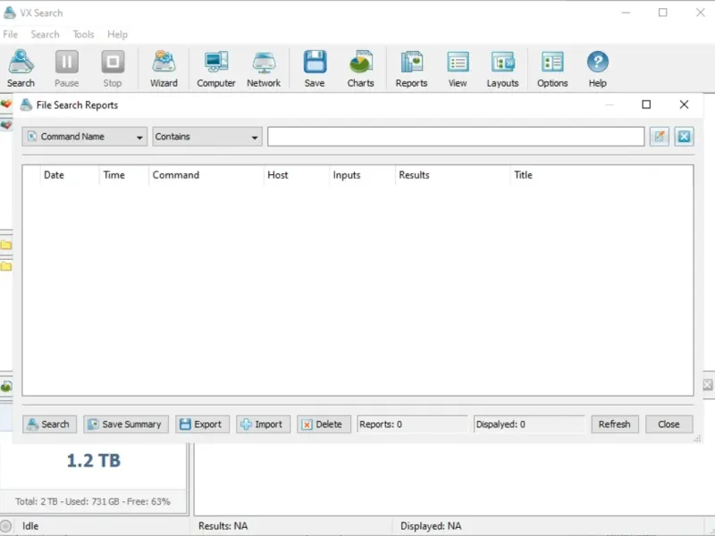Click the Save floppy icon in toolbar
This screenshot has height=536, width=715.
click(315, 69)
